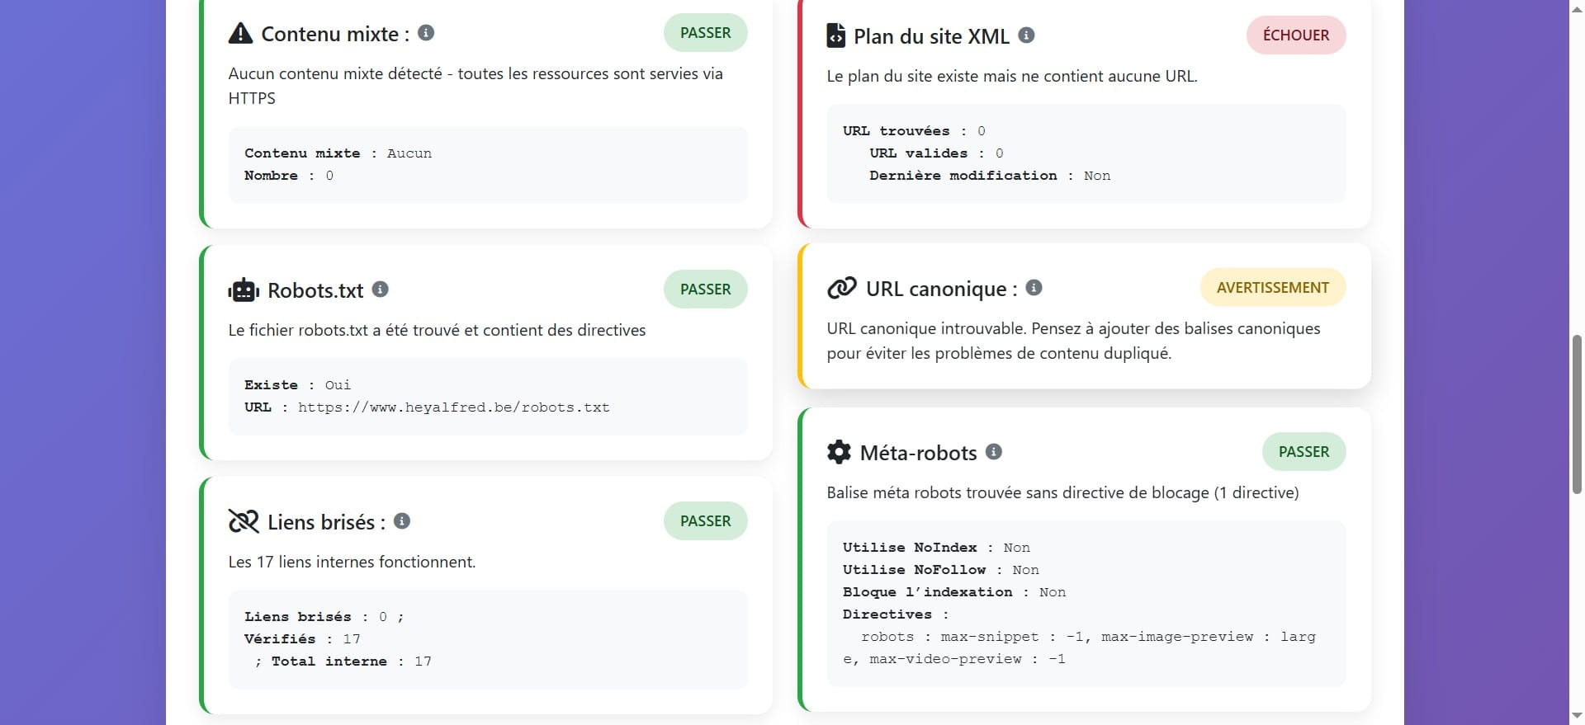Click the ÉCHOUER badge on Plan du site XML
Image resolution: width=1585 pixels, height=725 pixels.
pos(1295,35)
